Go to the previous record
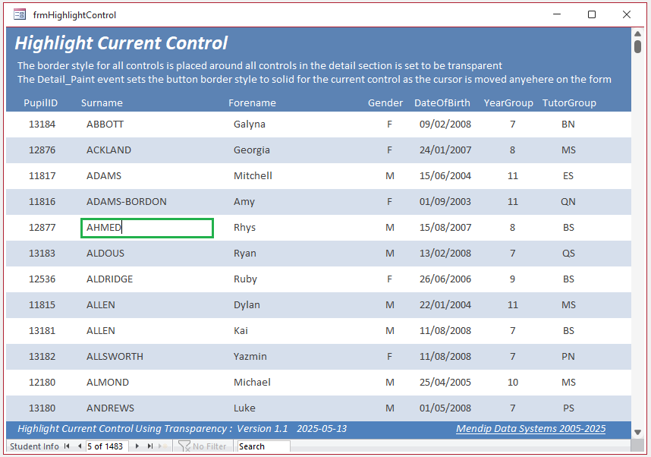 80,446
